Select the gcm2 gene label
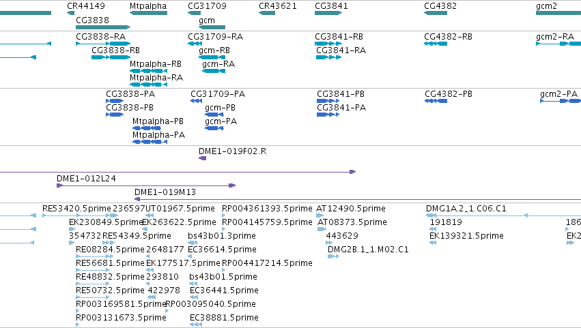The image size is (581, 328). [547, 6]
